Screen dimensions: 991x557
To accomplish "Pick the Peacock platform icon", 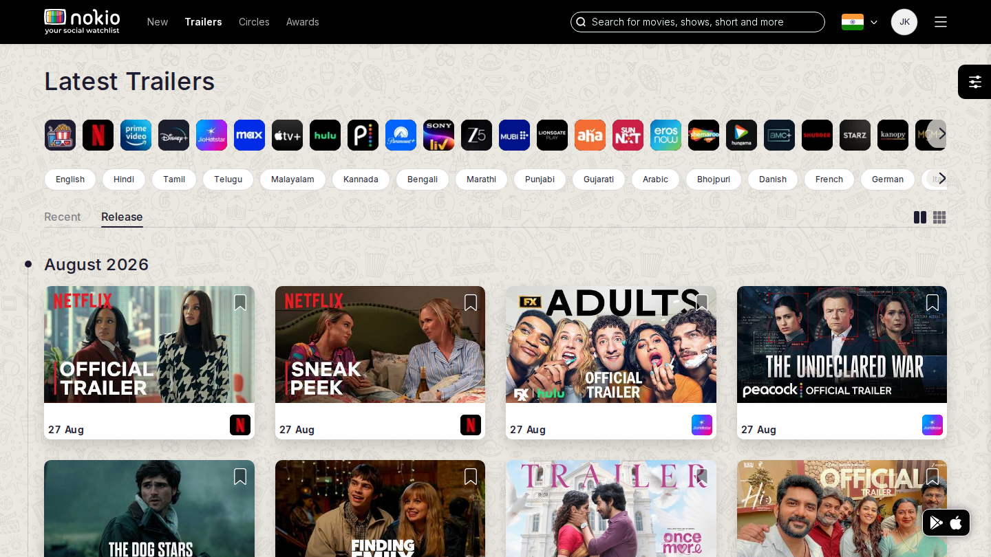I will pyautogui.click(x=363, y=135).
